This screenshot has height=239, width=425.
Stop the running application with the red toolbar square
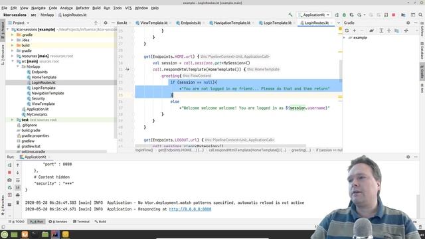point(394,15)
